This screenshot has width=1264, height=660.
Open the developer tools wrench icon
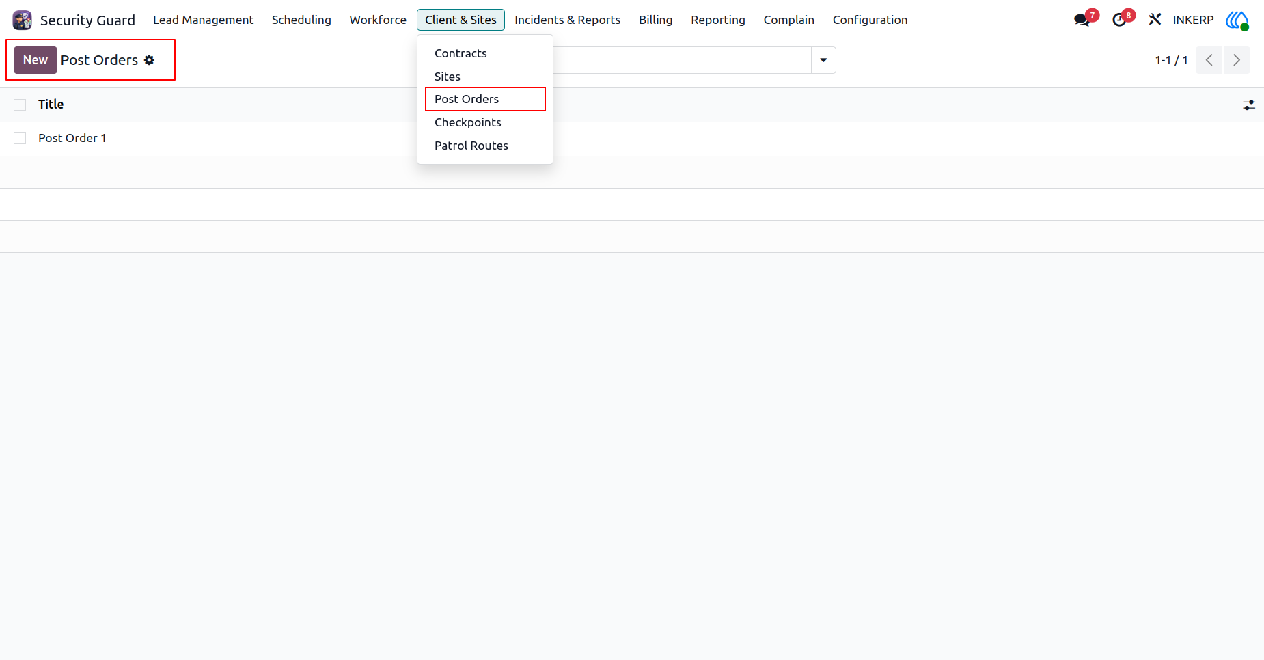click(x=1155, y=20)
